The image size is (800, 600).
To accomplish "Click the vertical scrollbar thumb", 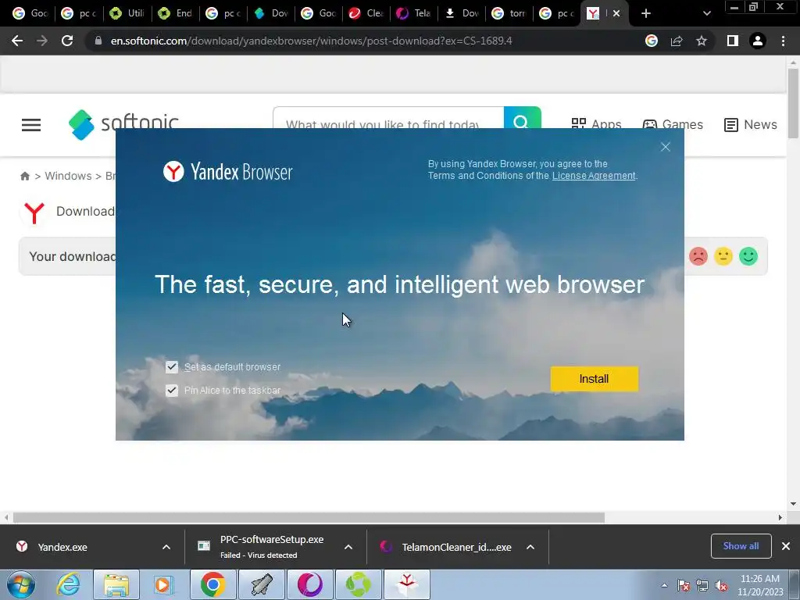I will (793, 102).
